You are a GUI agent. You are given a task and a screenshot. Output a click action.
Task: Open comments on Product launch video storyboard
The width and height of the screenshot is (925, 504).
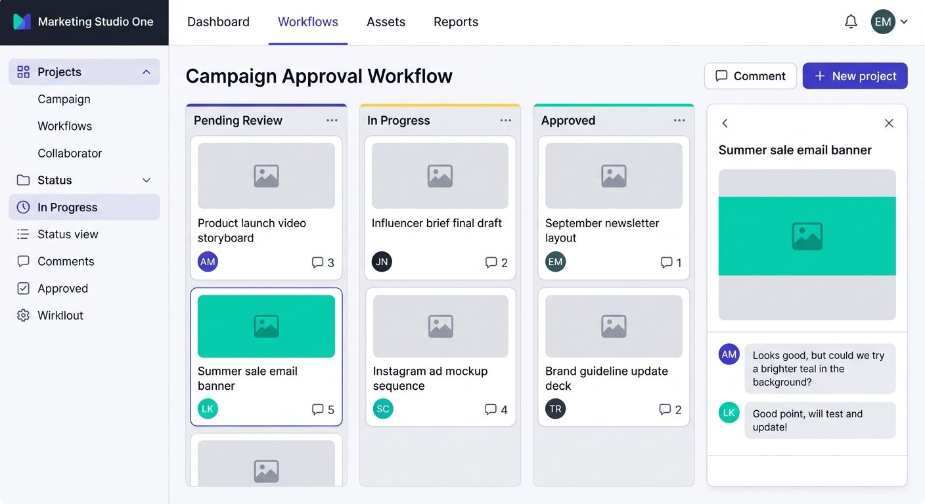[x=323, y=262]
